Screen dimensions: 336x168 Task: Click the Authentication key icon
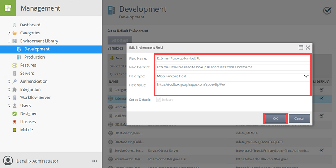click(15, 81)
